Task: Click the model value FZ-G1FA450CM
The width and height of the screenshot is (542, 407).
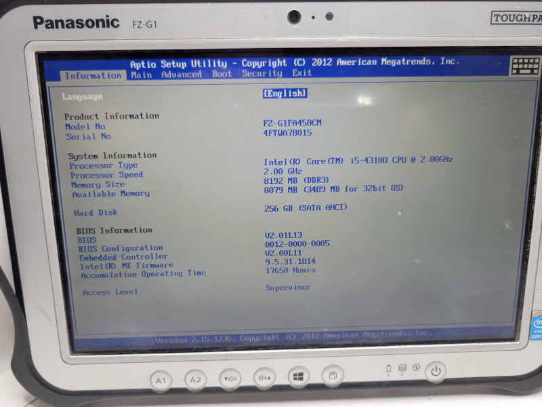Action: click(x=292, y=123)
